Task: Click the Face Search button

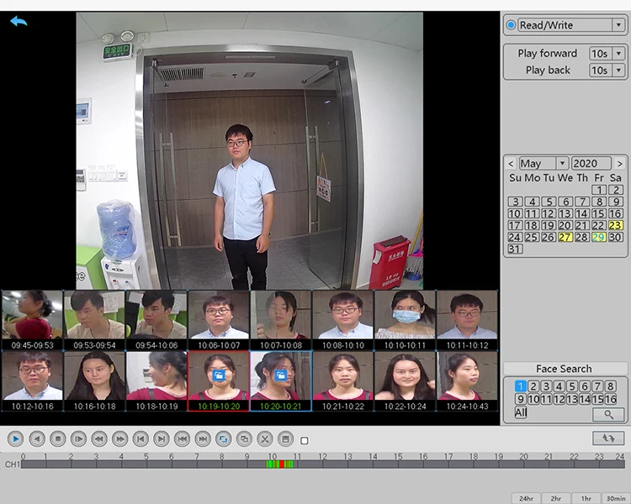Action: point(564,369)
